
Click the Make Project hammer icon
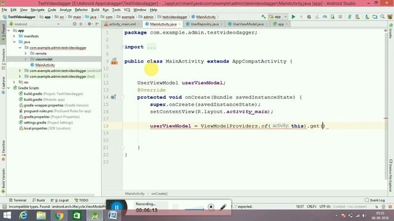263,17
